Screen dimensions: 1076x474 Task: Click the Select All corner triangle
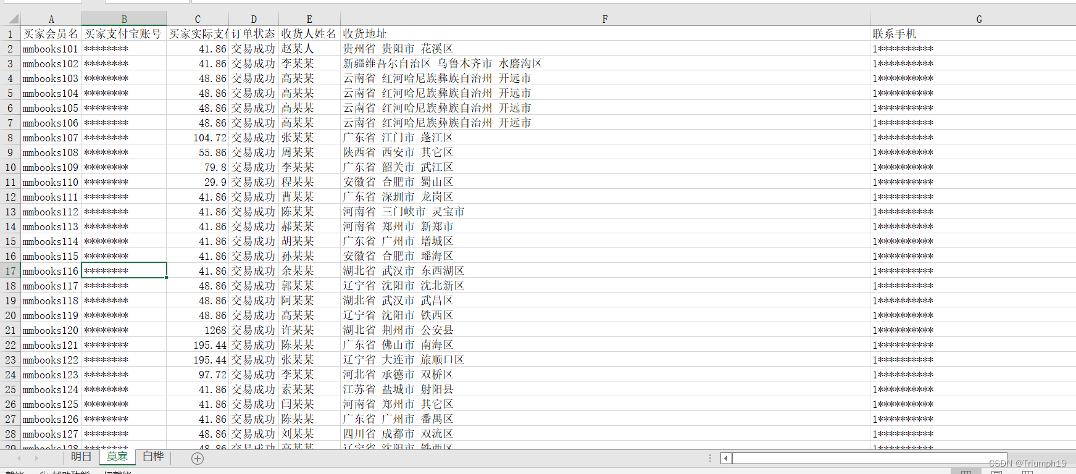[x=14, y=19]
